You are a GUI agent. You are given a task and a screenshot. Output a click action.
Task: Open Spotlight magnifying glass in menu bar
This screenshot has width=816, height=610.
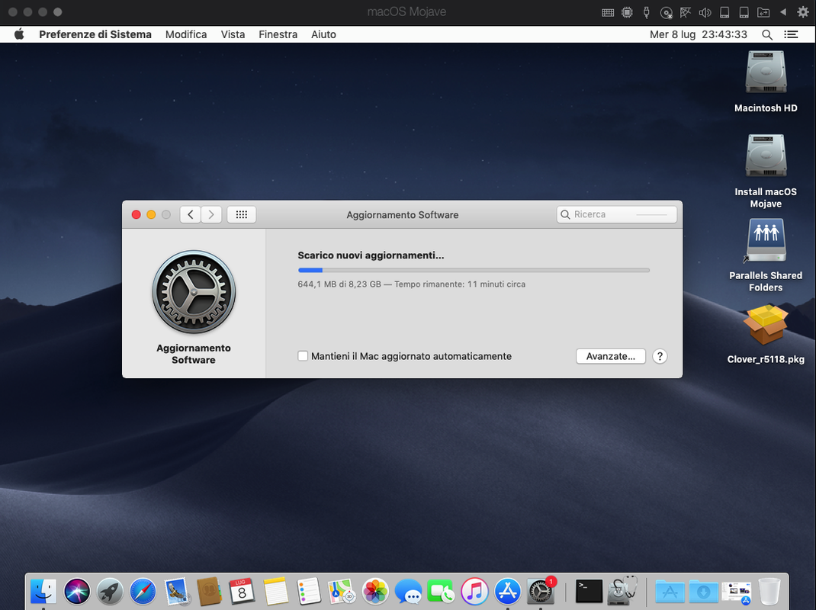click(766, 34)
